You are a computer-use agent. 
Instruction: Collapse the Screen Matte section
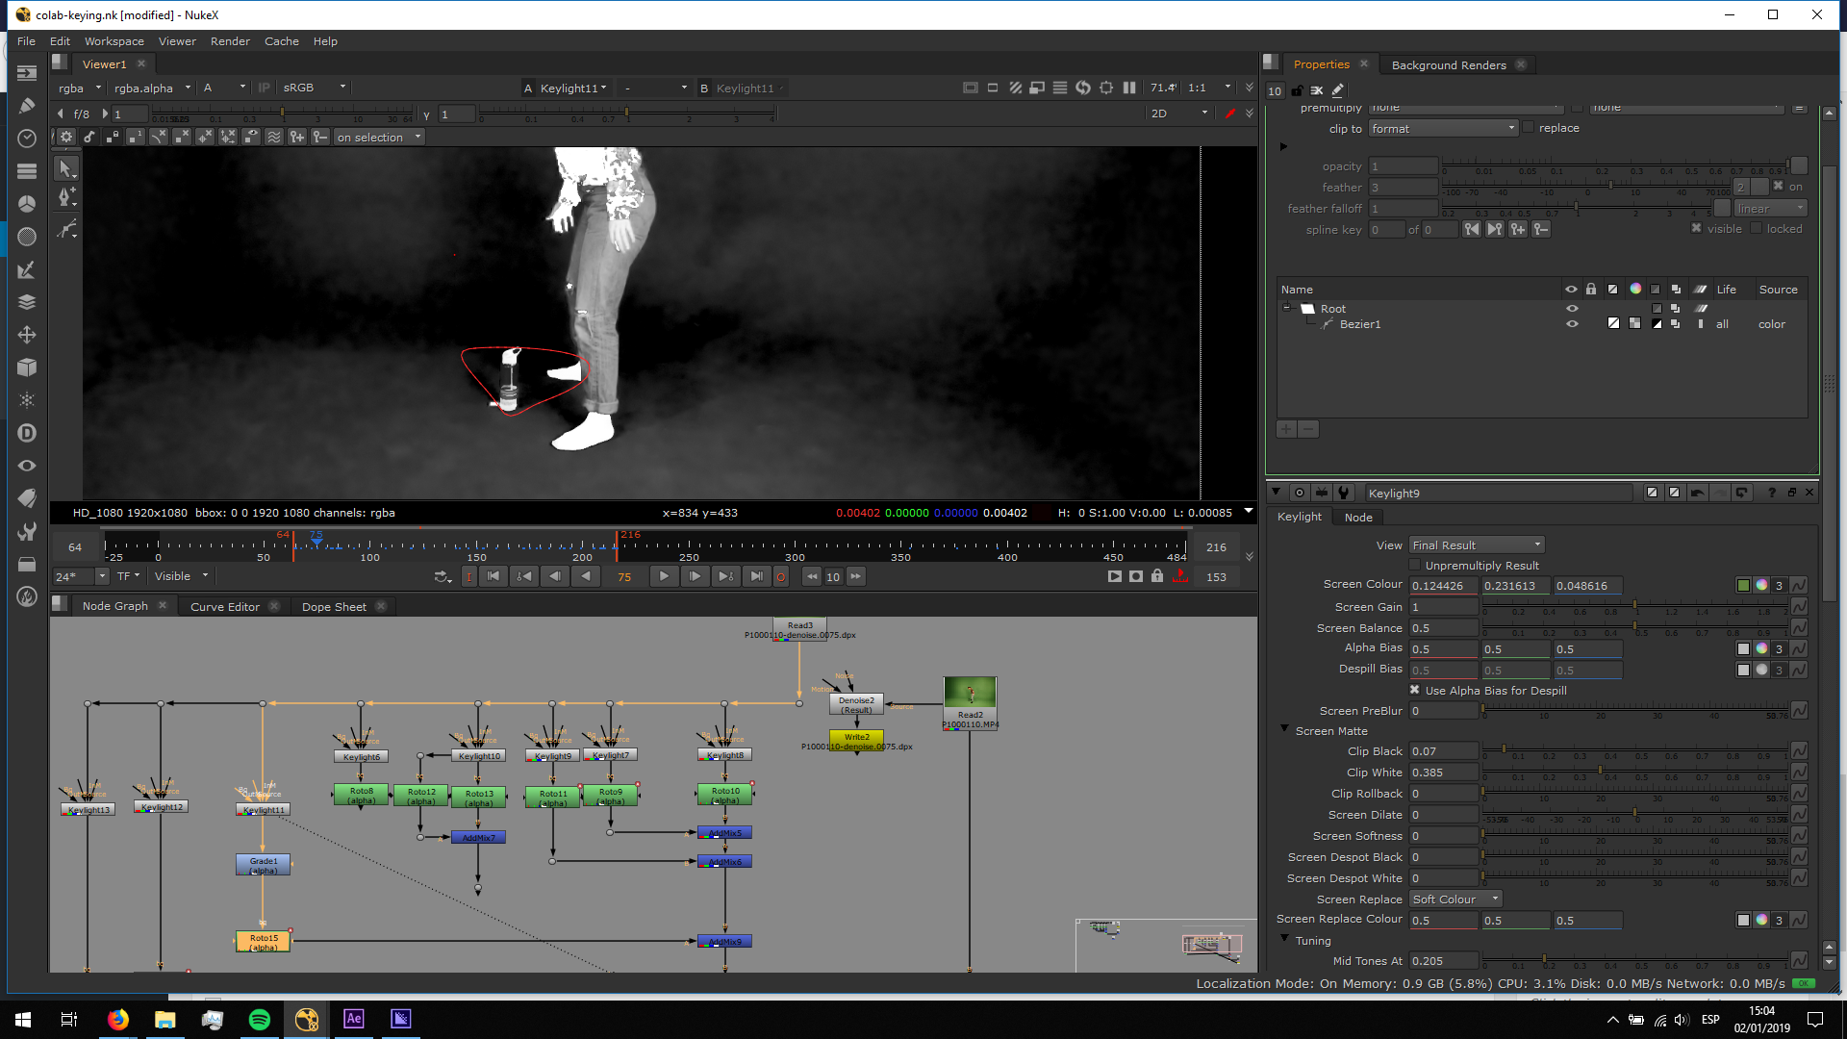point(1284,730)
